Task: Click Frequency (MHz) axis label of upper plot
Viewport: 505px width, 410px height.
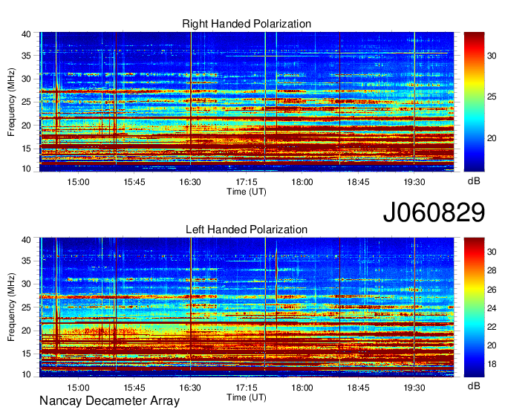Action: click(x=11, y=102)
